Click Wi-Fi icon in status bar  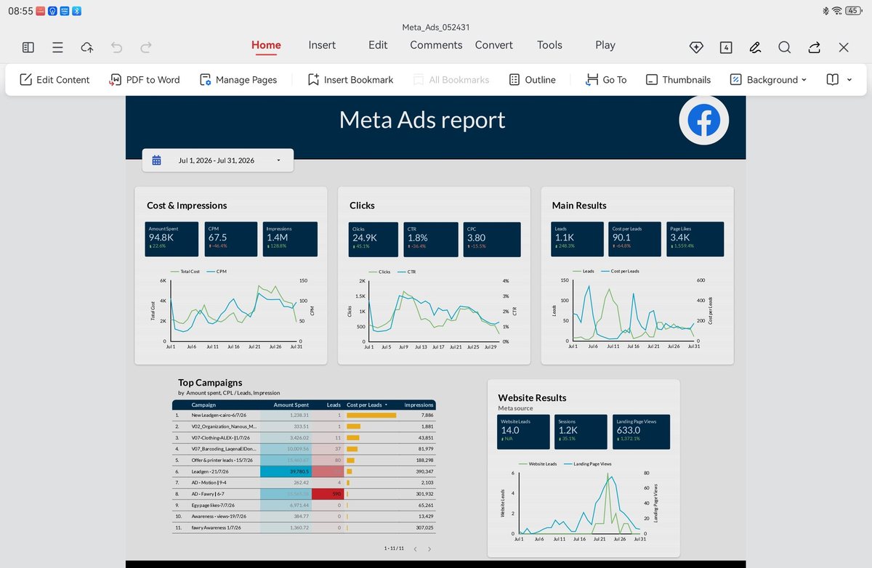tap(836, 11)
